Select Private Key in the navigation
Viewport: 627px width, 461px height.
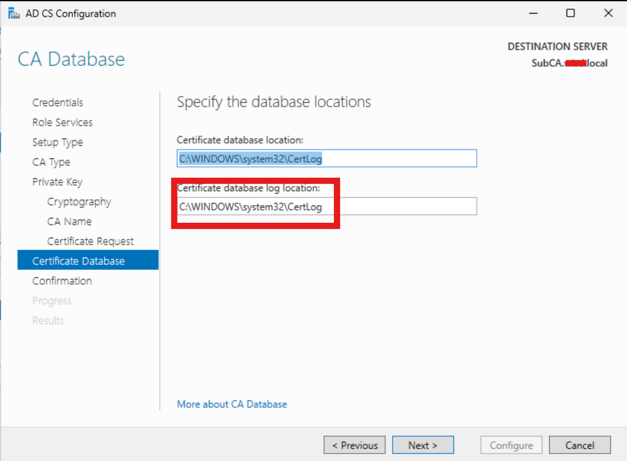point(57,183)
